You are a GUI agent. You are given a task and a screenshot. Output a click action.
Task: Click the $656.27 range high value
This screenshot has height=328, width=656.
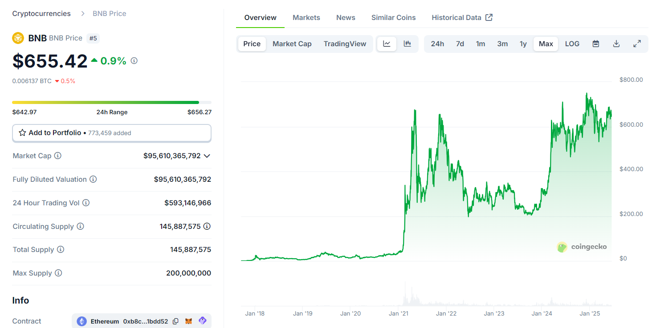[x=200, y=112]
